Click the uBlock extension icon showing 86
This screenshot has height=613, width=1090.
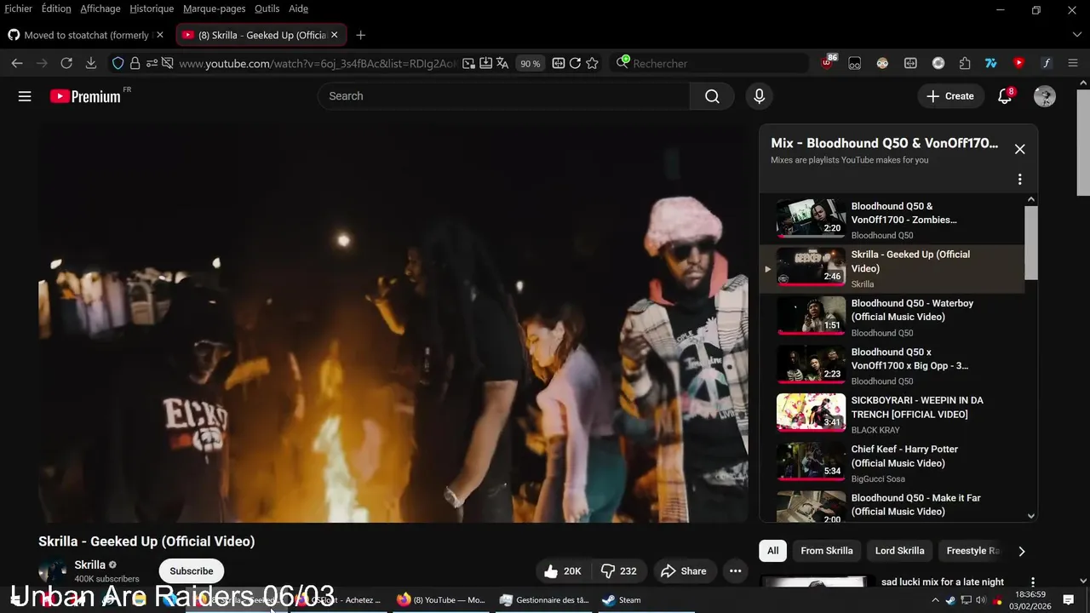[x=829, y=63]
